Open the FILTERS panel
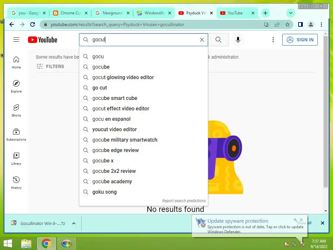 coord(50,66)
